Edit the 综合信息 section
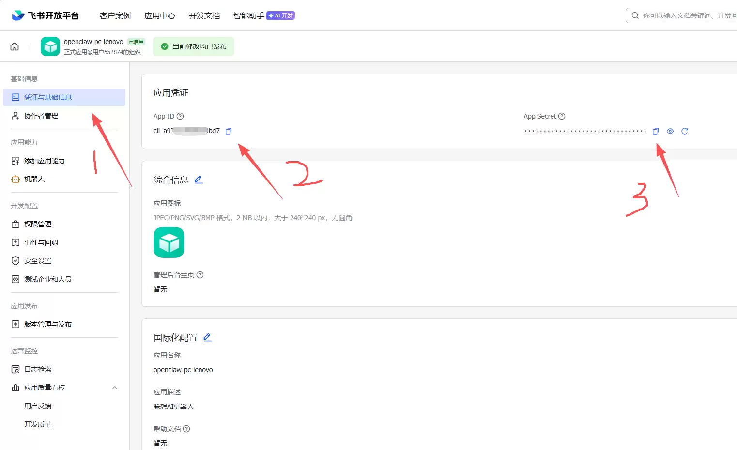Image resolution: width=737 pixels, height=450 pixels. (199, 180)
